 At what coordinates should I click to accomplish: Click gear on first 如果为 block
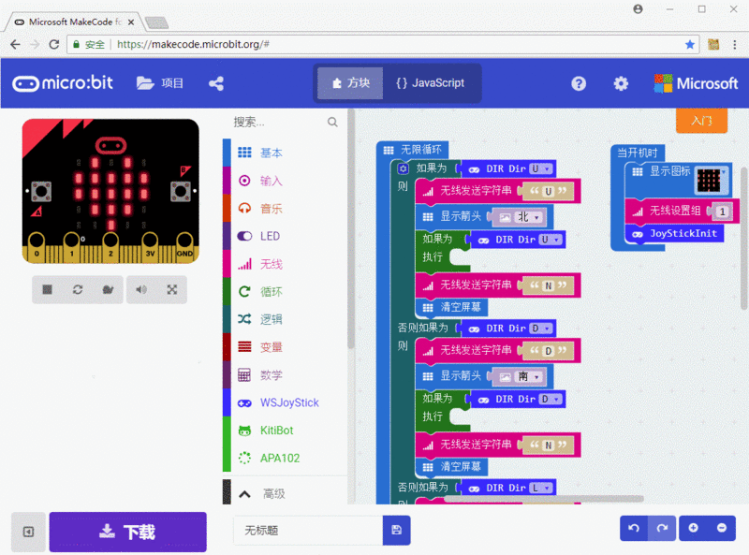point(404,168)
